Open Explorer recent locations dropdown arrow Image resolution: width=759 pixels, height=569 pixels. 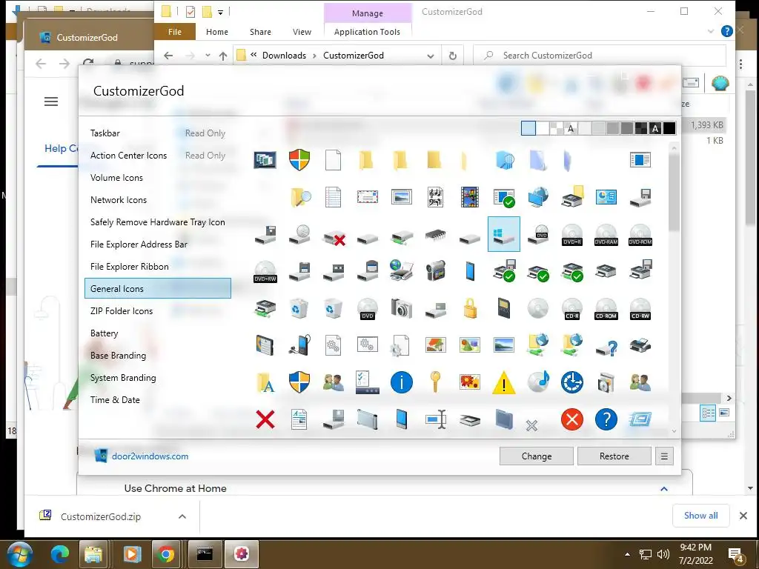click(208, 55)
